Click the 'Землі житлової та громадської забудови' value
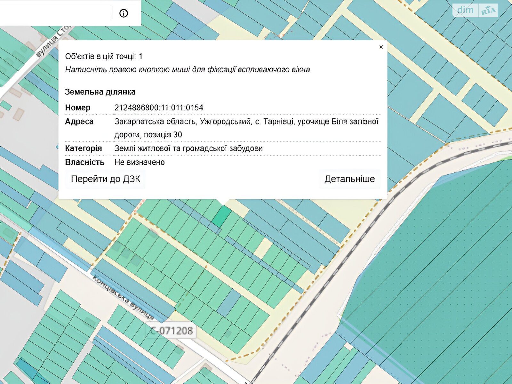Image resolution: width=512 pixels, height=384 pixels. coord(188,148)
